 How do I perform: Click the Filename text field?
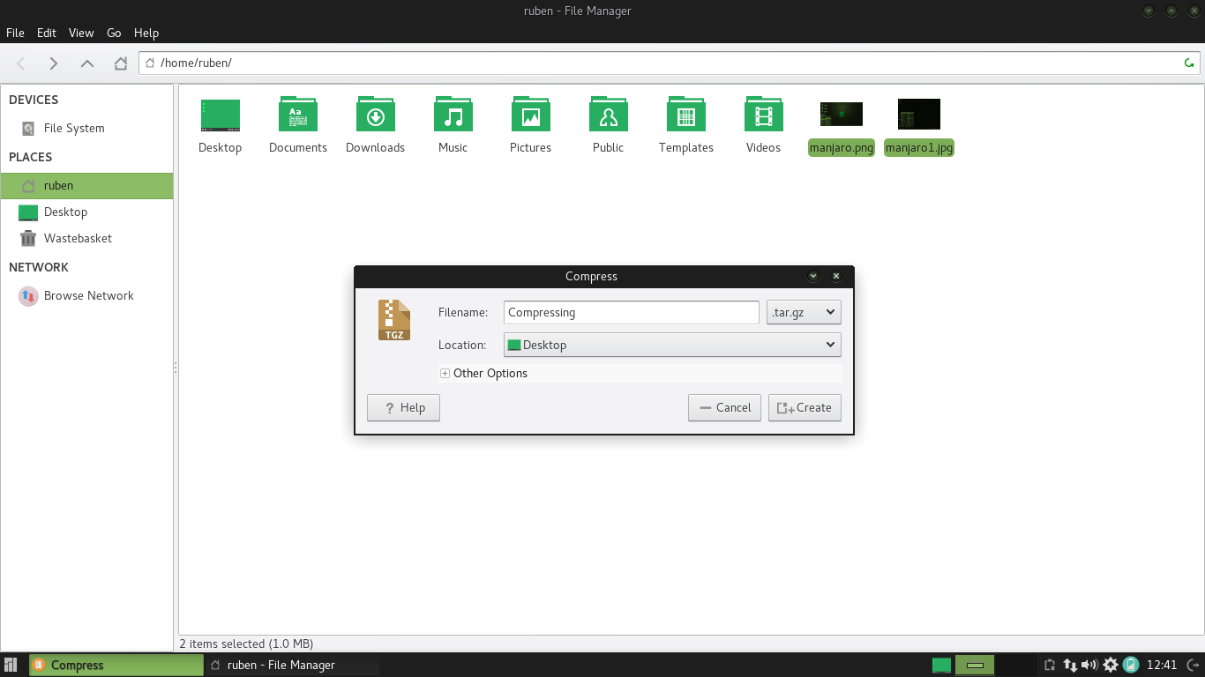pyautogui.click(x=632, y=312)
